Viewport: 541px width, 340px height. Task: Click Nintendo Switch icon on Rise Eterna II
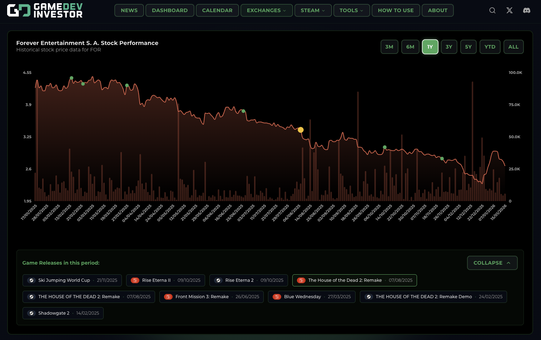coord(135,280)
